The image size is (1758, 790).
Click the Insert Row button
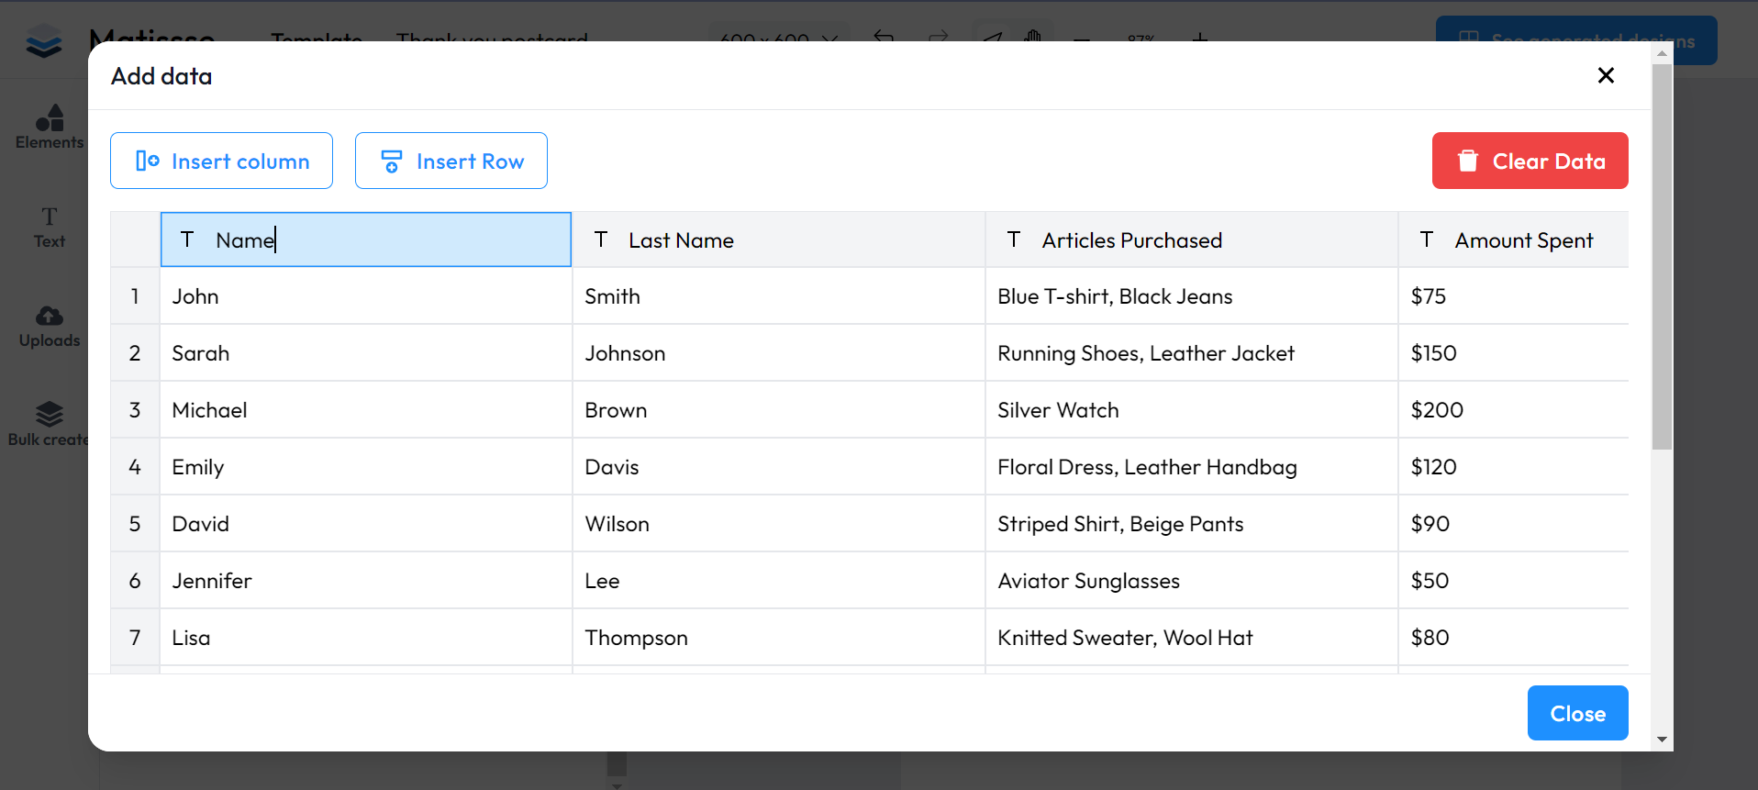pos(451,161)
